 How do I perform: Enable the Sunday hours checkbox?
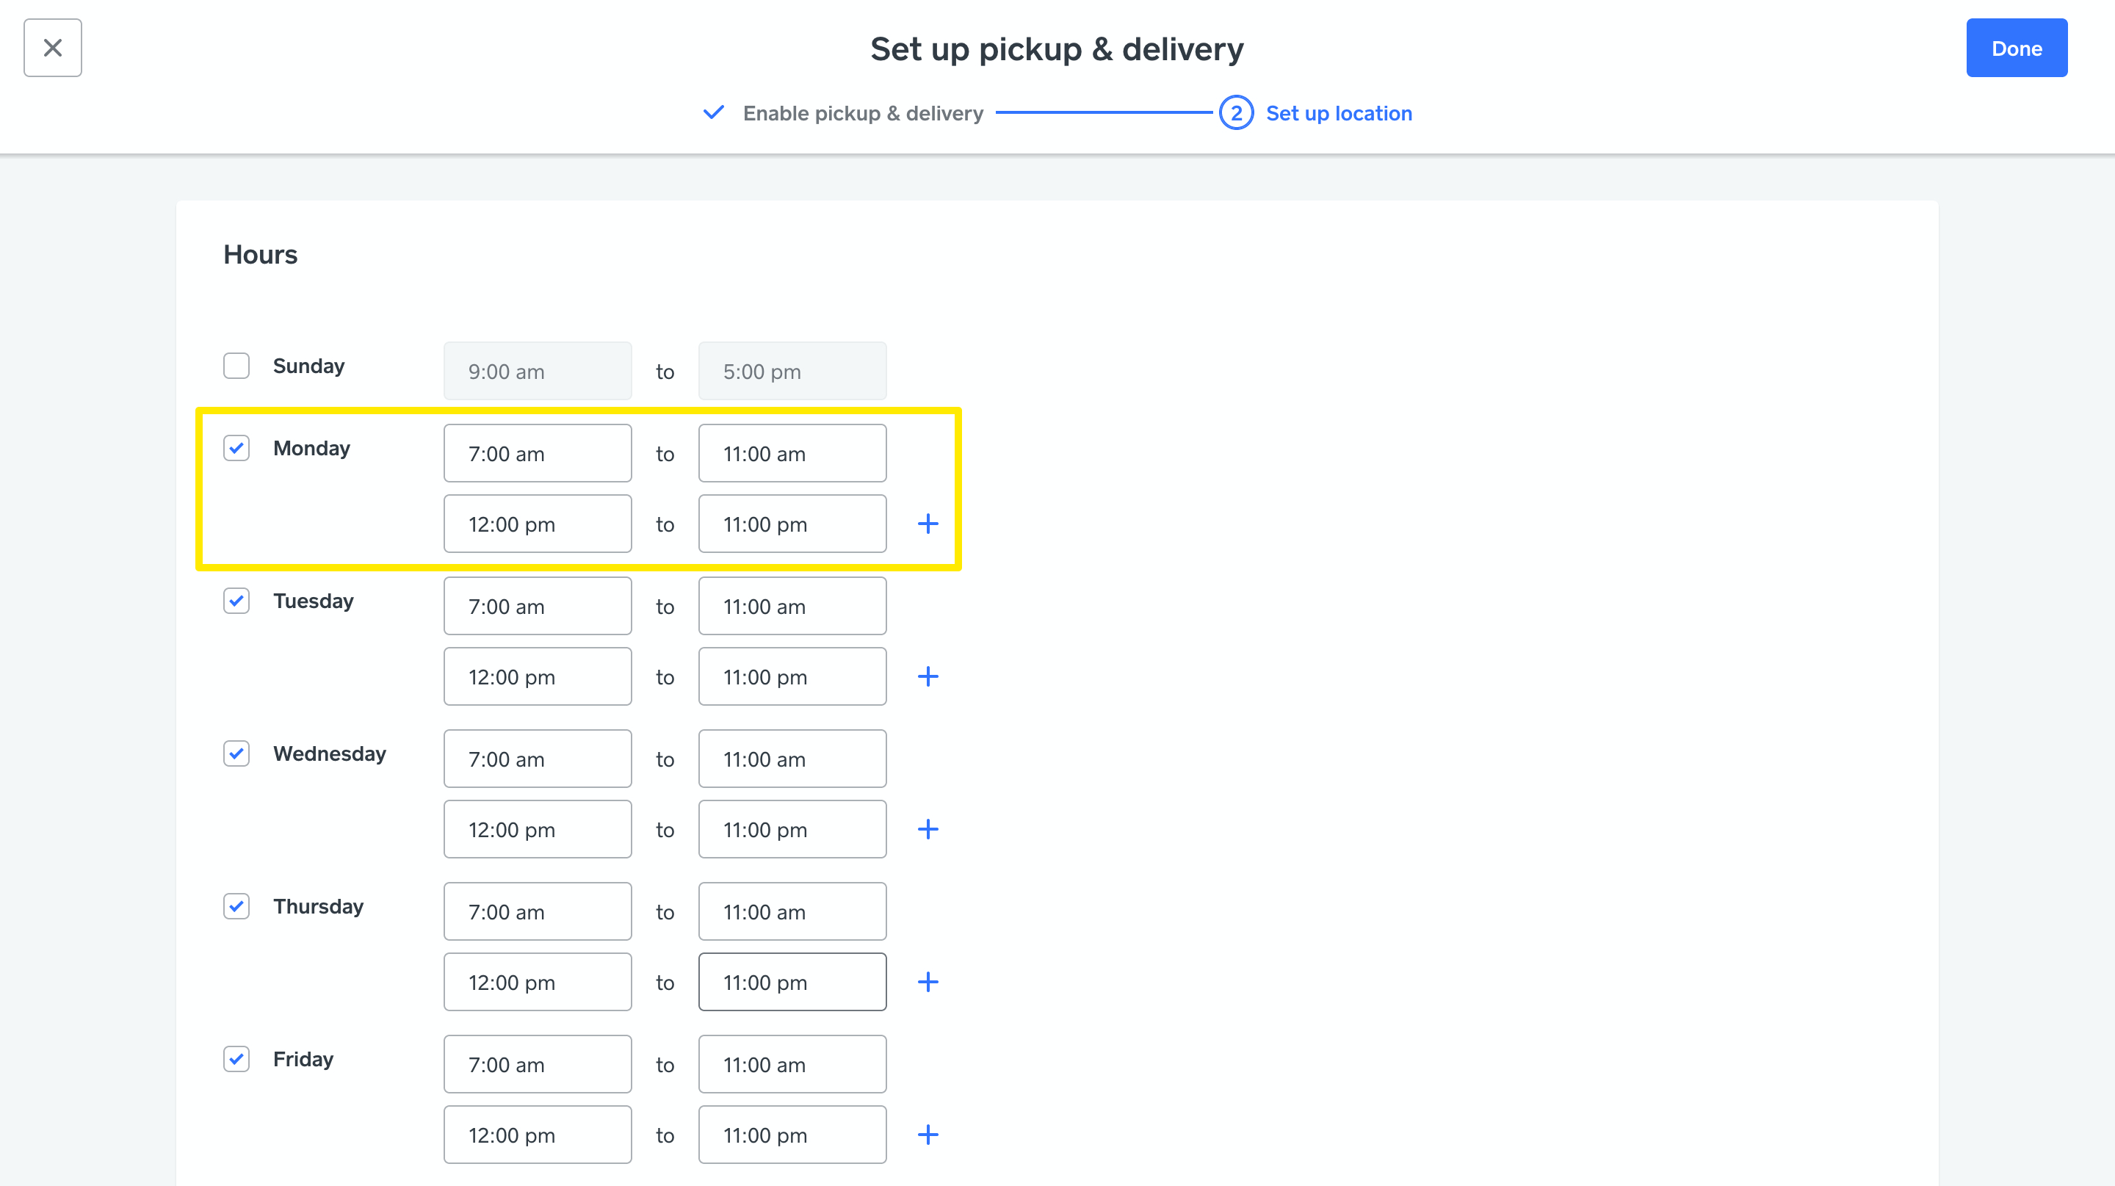pyautogui.click(x=236, y=366)
